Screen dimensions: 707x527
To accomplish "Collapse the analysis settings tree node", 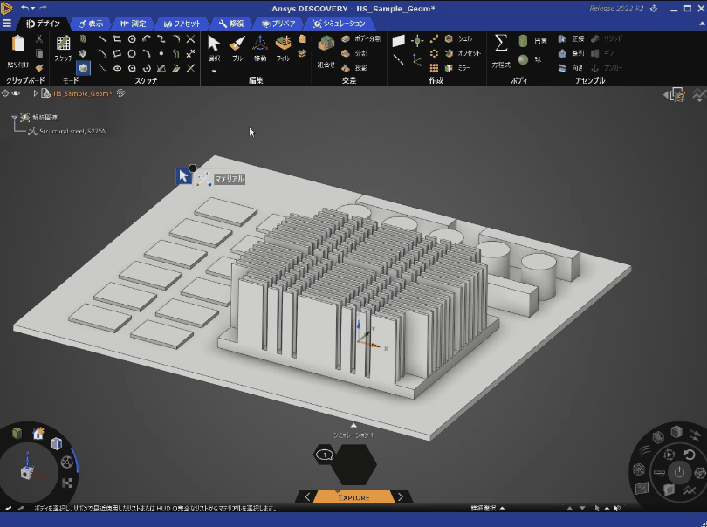I will pos(15,117).
